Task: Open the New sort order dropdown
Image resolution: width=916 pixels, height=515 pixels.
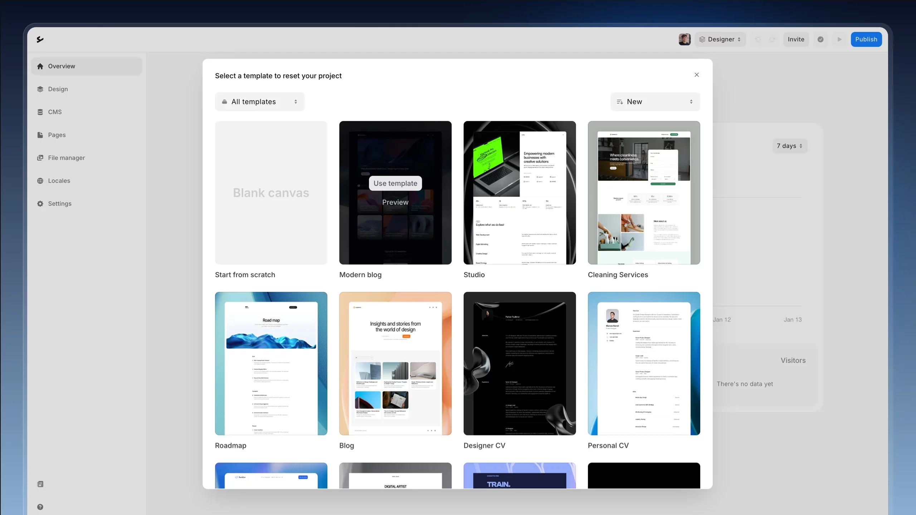Action: (655, 102)
